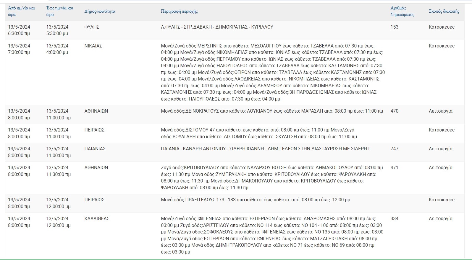The width and height of the screenshot is (472, 260).
Task: Select ΠΕΙΡΑΙΩΣ cell in ΠΡΑΞΙΤΕΛΟΥΣ row
Action: pyautogui.click(x=94, y=200)
